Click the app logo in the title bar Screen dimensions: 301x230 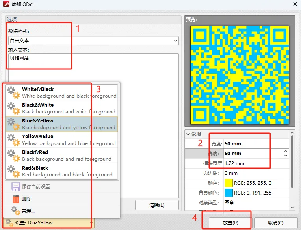[x=6, y=4]
